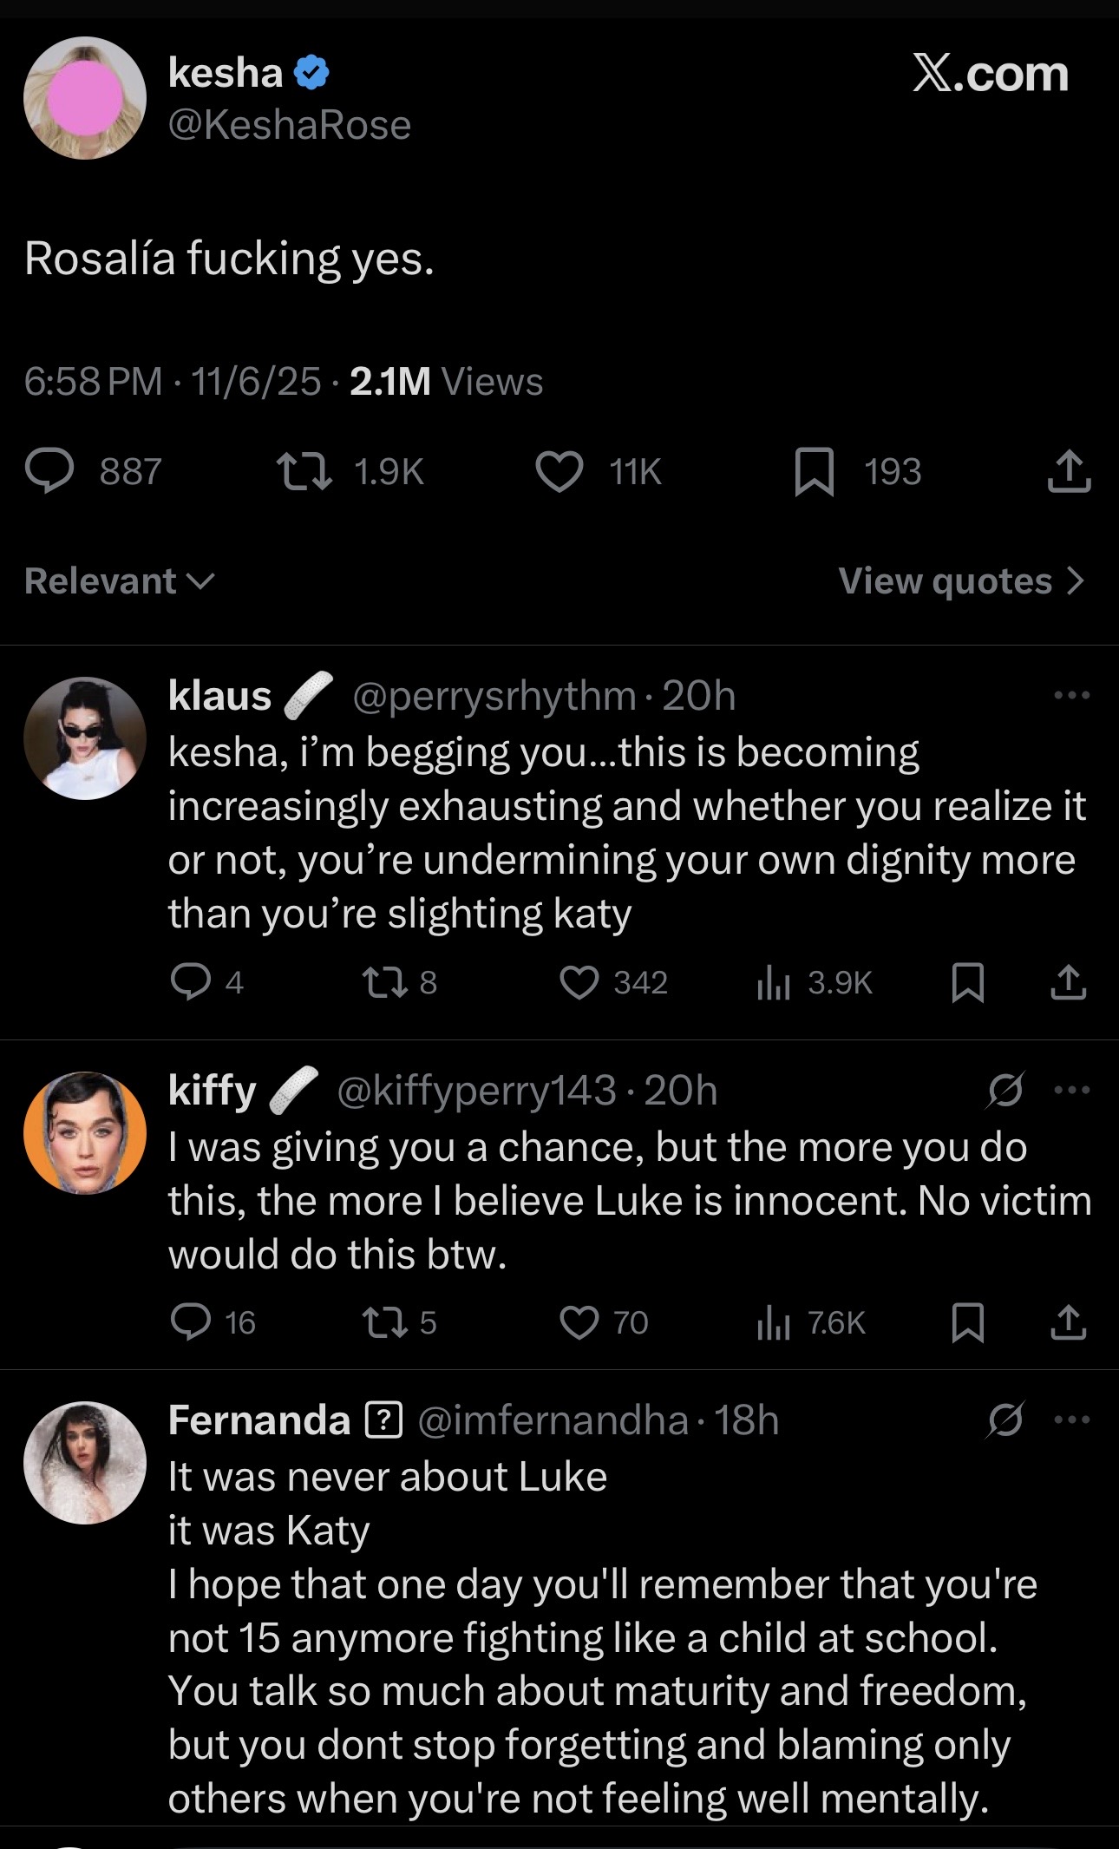1119x1849 pixels.
Task: Click the Grok icon on Fernanda's reply
Action: tap(1004, 1421)
